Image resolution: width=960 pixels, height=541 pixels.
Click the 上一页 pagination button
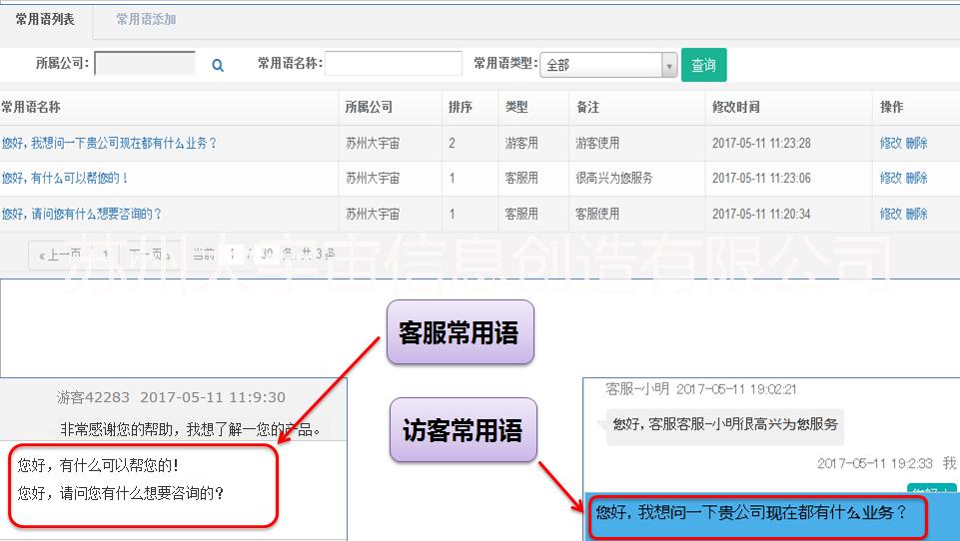(60, 255)
